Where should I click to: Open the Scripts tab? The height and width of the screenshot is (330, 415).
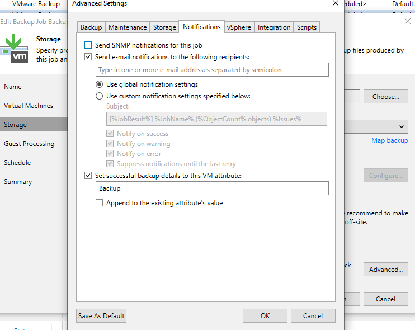click(x=306, y=27)
